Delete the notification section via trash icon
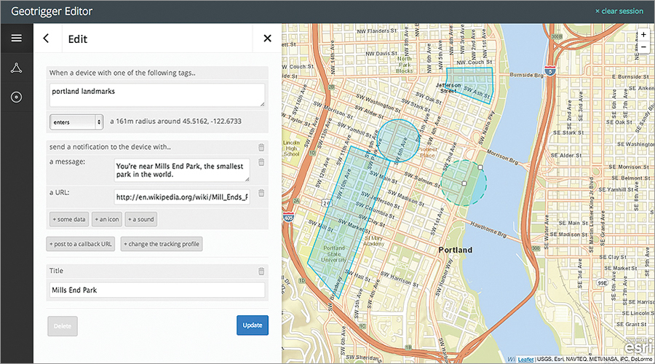 [x=261, y=147]
